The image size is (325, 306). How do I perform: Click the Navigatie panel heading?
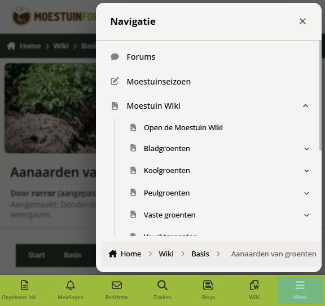click(x=133, y=21)
